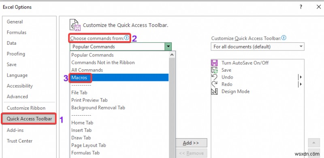Click info icon beside Choose commands from
324x158 pixels.
click(x=127, y=37)
